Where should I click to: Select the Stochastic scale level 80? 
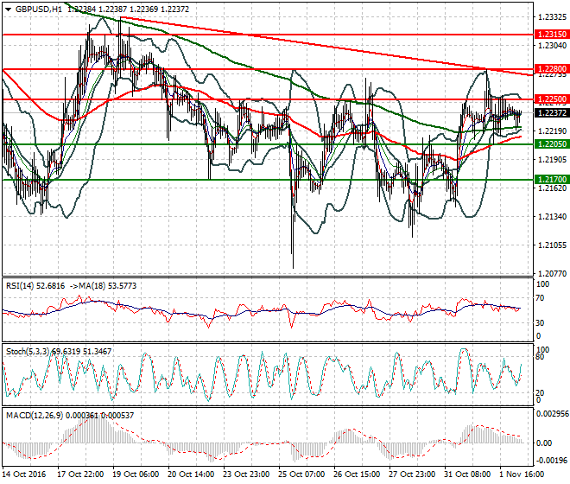click(540, 357)
